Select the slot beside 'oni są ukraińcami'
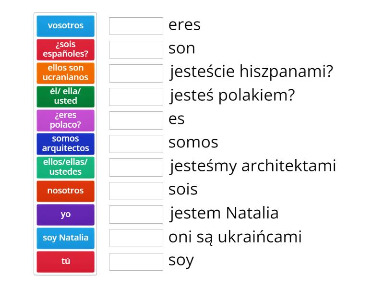 [136, 238]
